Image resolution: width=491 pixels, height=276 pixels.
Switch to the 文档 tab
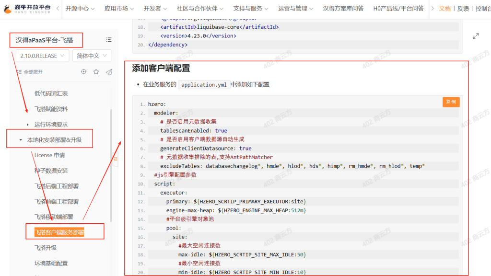444,9
